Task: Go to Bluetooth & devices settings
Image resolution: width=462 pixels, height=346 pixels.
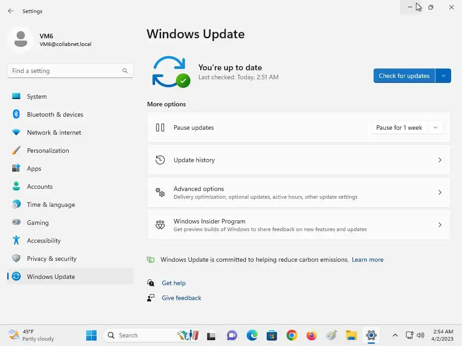Action: pyautogui.click(x=70, y=114)
